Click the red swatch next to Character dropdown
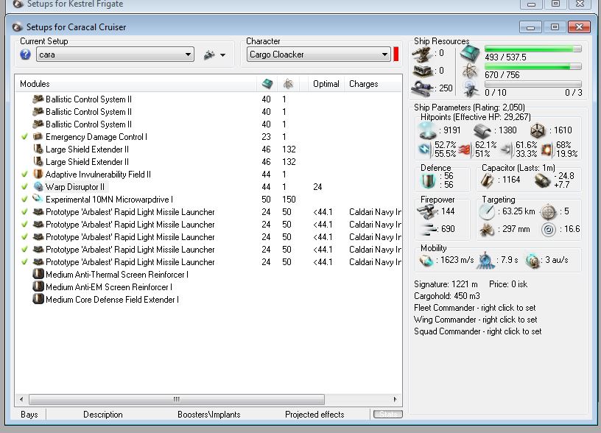The width and height of the screenshot is (601, 433). pos(396,54)
